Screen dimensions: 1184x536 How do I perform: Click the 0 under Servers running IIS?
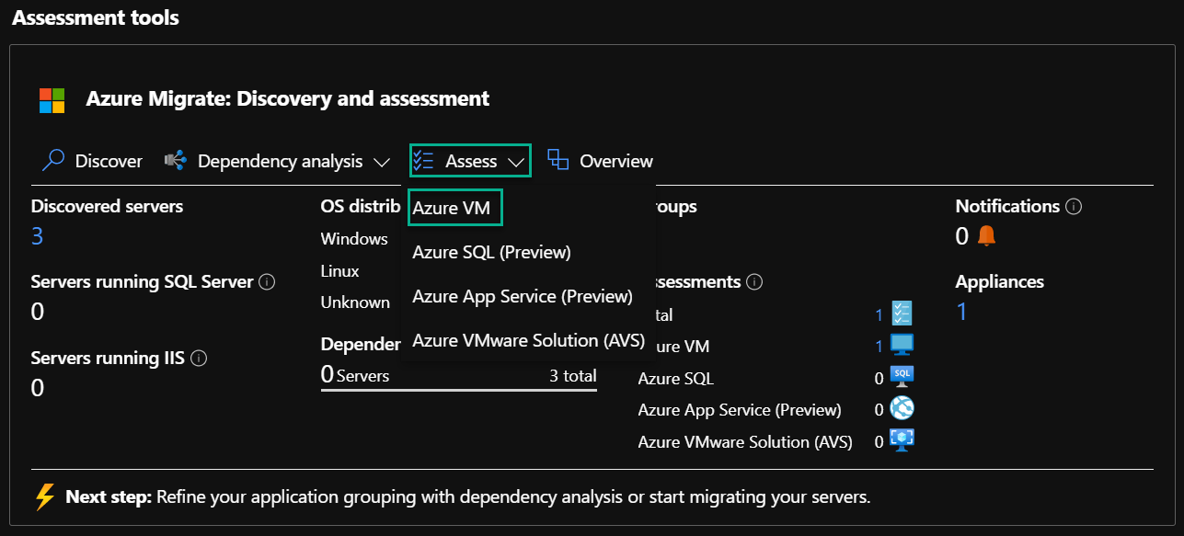coord(38,388)
